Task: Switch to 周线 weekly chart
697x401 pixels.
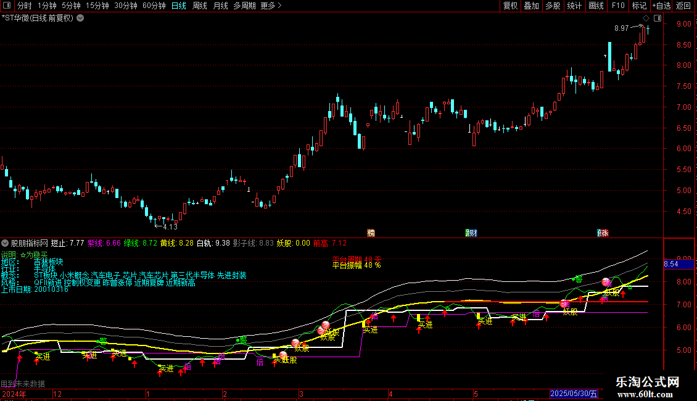Action: pyautogui.click(x=200, y=6)
